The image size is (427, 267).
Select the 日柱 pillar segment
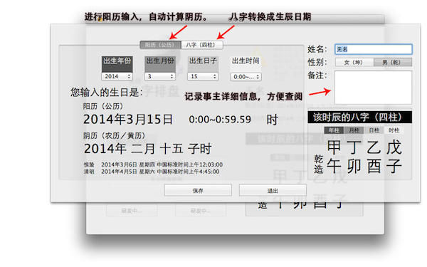coord(374,130)
